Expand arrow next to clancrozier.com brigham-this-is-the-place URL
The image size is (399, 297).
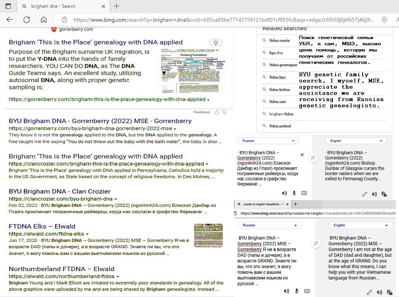pos(207,164)
